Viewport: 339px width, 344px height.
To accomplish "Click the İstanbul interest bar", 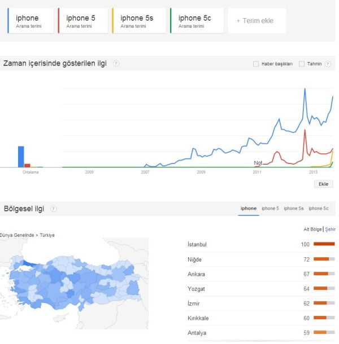I will [324, 244].
